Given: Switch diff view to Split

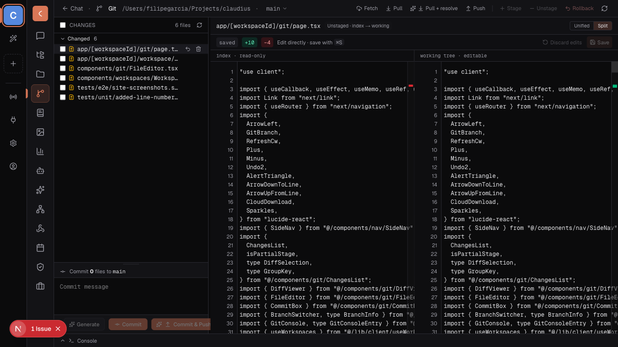Looking at the screenshot, I should (603, 26).
